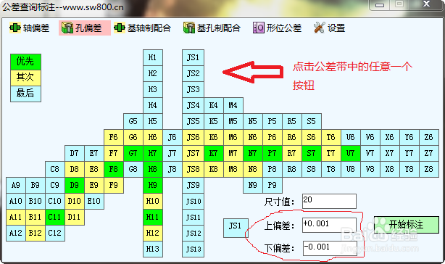Click tolerance zone A9
This screenshot has height=264, width=445.
[x=16, y=185]
